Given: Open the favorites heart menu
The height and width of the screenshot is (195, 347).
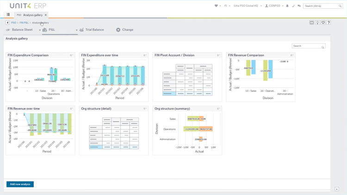Looking at the screenshot, I should tap(216, 6).
